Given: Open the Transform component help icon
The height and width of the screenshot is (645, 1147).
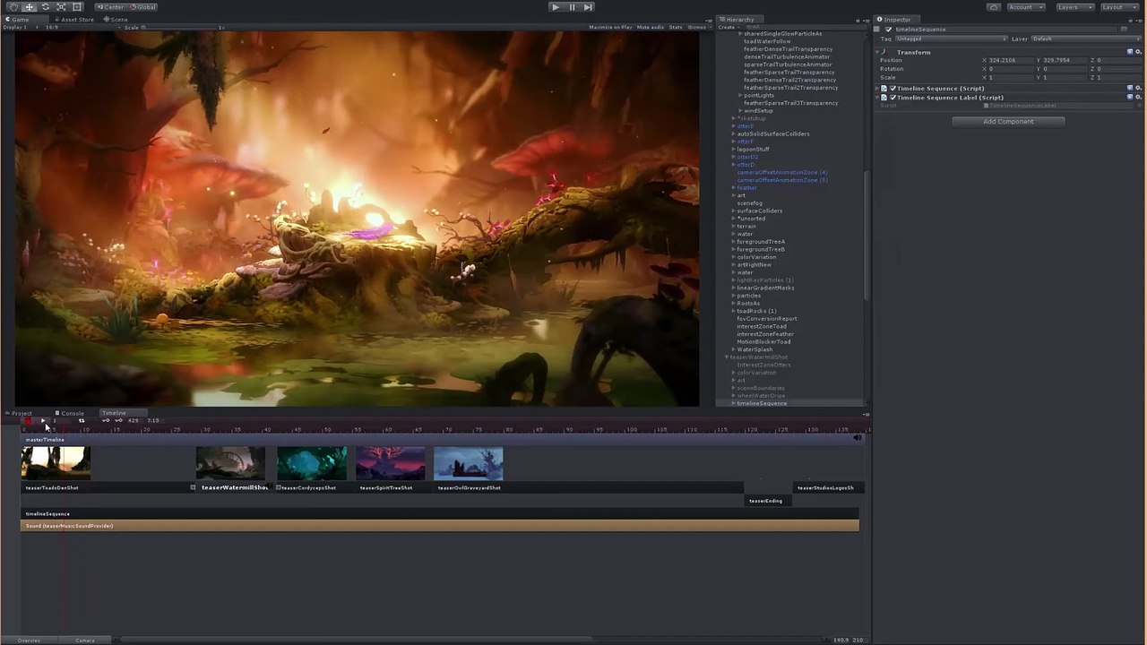Looking at the screenshot, I should click(1130, 52).
